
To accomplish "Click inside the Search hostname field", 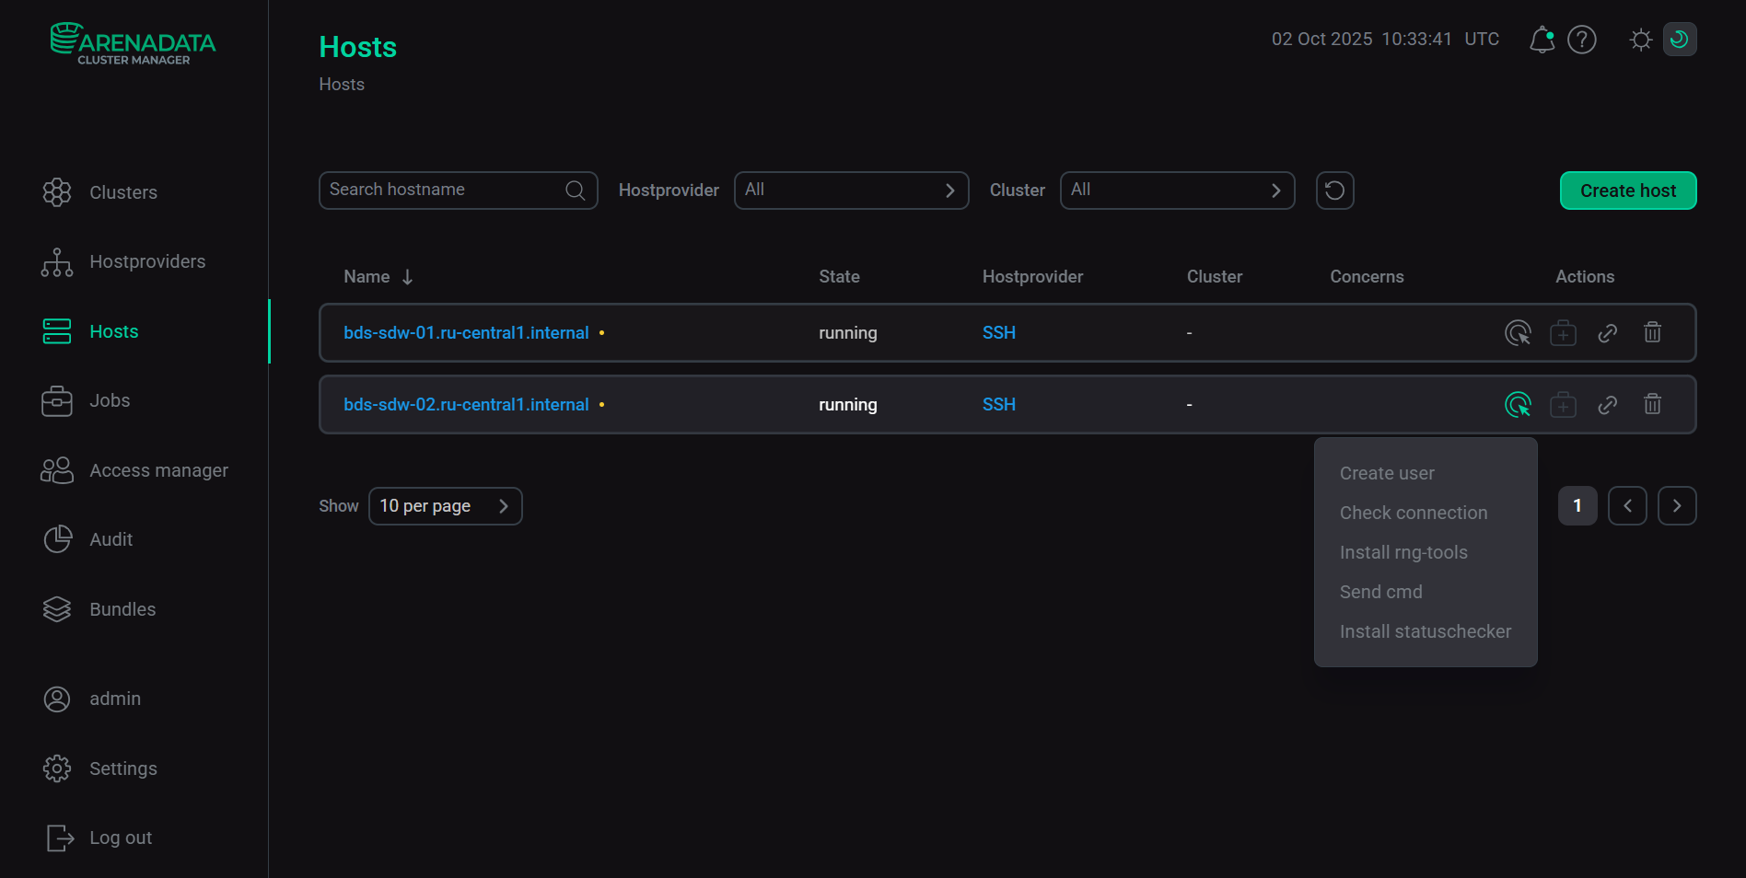I will click(442, 190).
